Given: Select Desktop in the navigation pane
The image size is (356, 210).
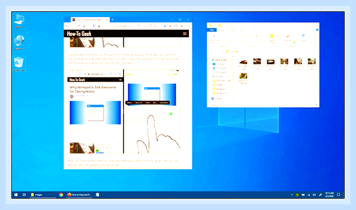Looking at the screenshot, I should click(x=219, y=64).
